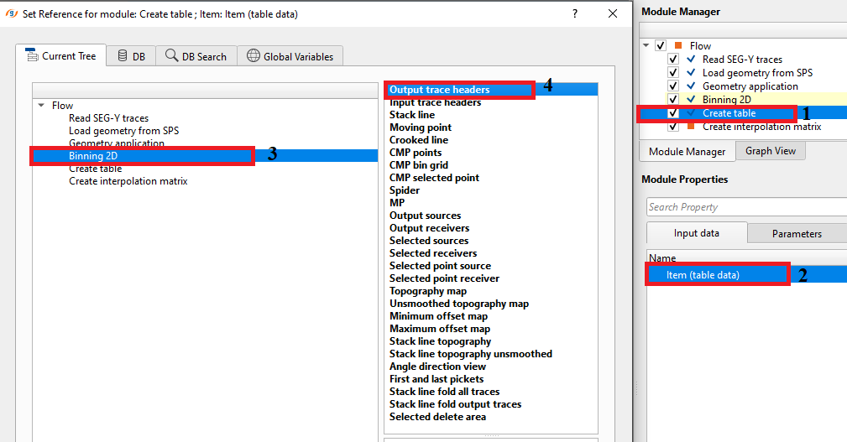Choose Angle direction view item

(x=437, y=367)
